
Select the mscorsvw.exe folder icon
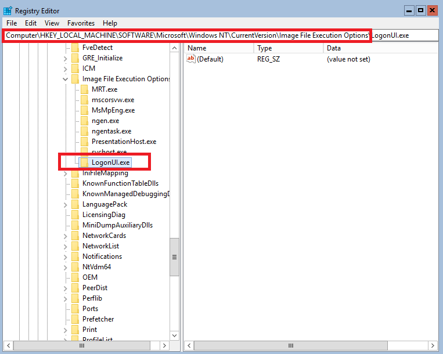coord(84,100)
